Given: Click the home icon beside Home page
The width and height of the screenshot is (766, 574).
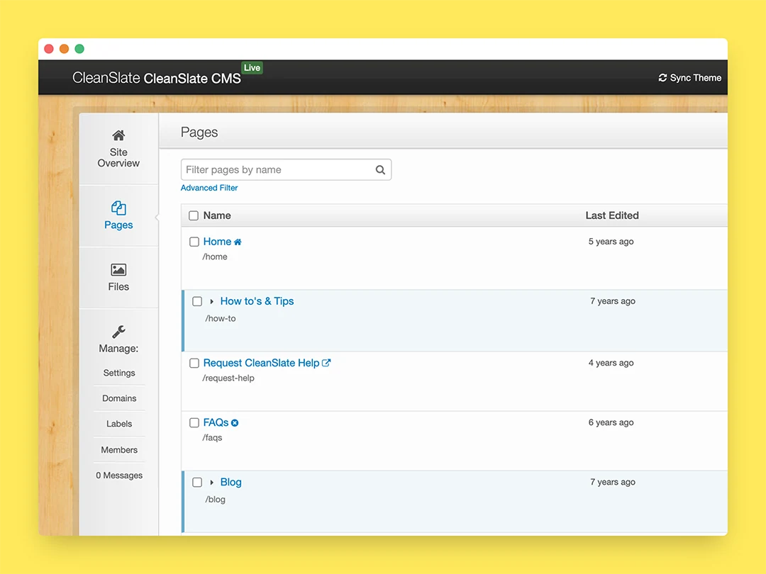Looking at the screenshot, I should [x=238, y=242].
